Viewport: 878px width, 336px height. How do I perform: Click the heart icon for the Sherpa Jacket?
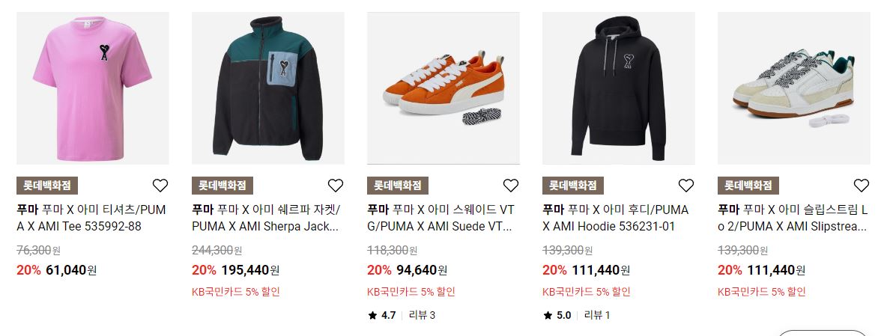click(336, 186)
